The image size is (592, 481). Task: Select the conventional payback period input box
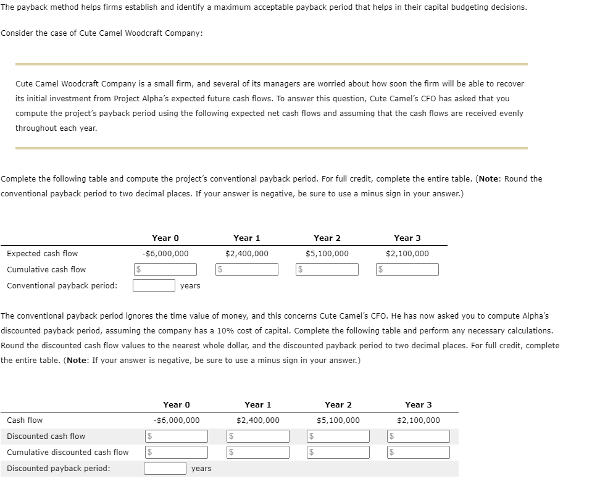coord(153,285)
